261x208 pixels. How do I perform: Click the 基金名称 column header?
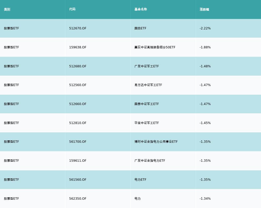click(x=141, y=9)
